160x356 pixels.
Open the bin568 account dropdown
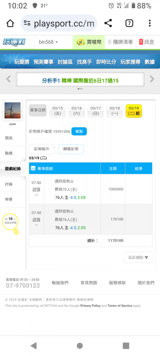[x=48, y=42]
